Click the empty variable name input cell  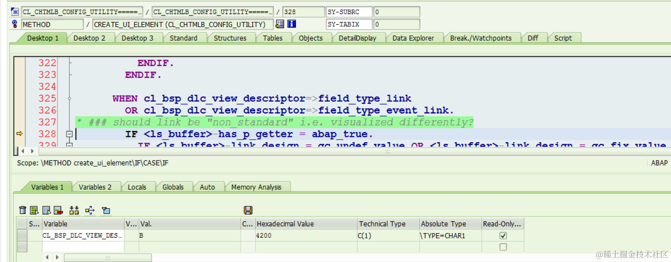click(83, 247)
